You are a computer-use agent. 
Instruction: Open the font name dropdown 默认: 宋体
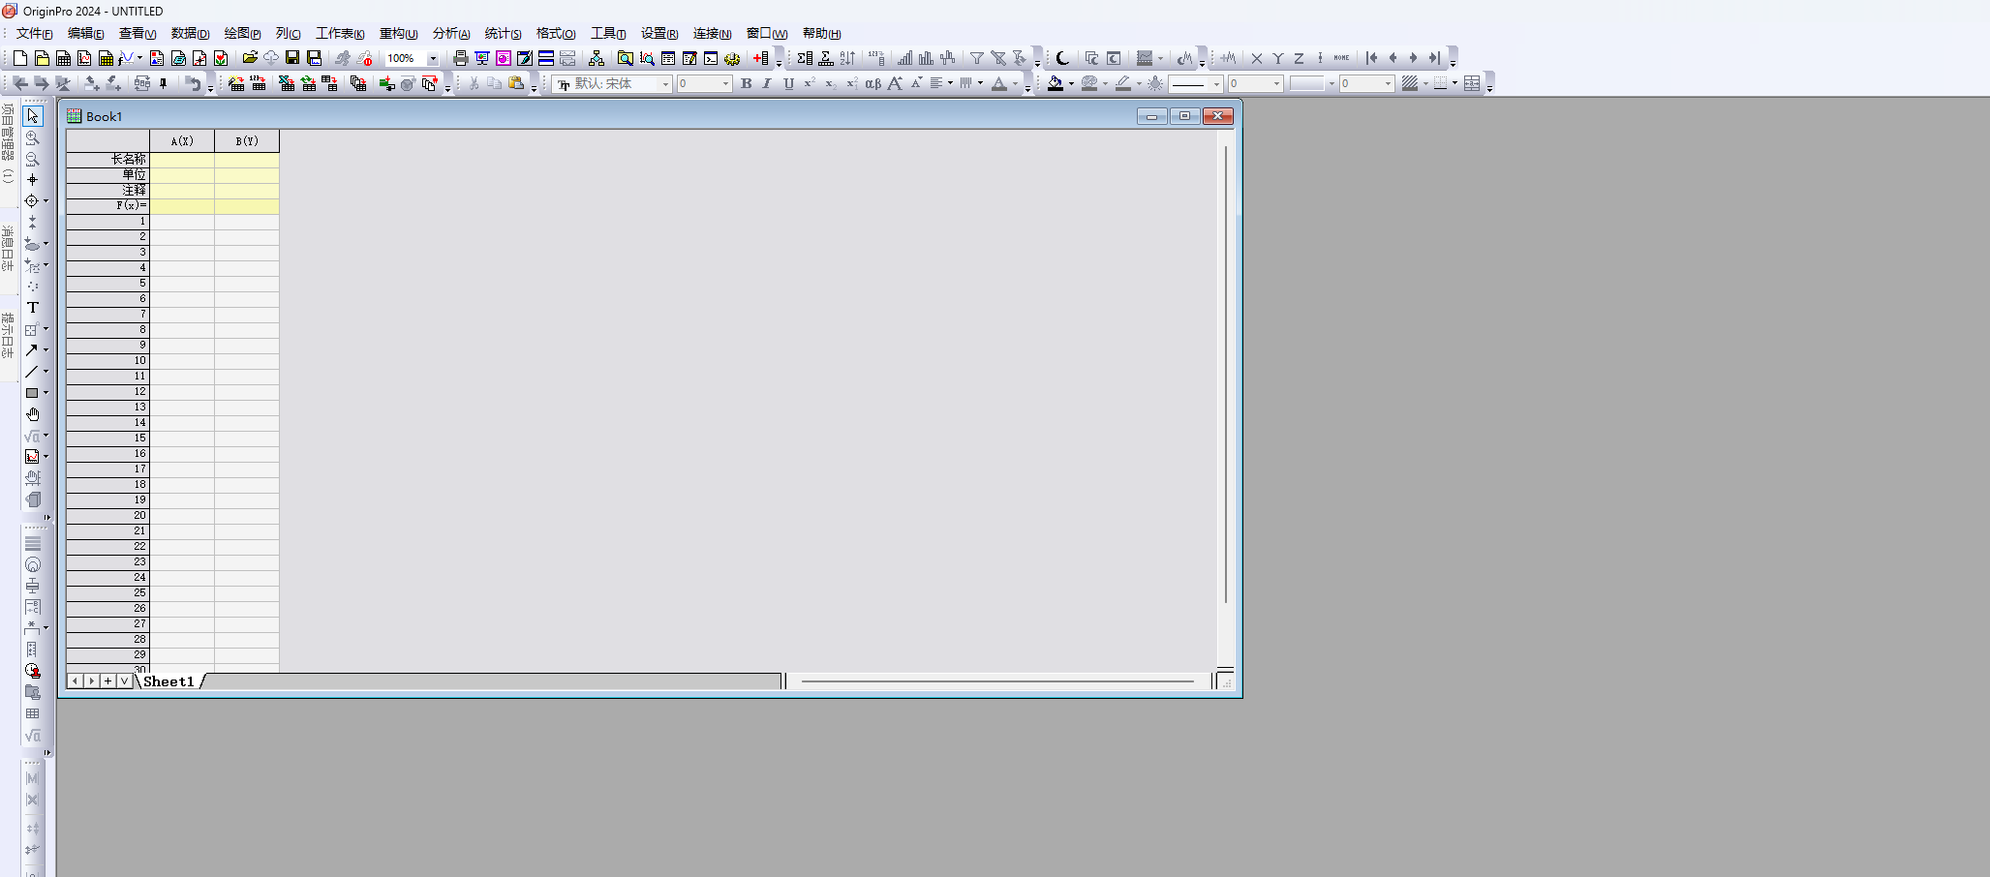(x=665, y=84)
